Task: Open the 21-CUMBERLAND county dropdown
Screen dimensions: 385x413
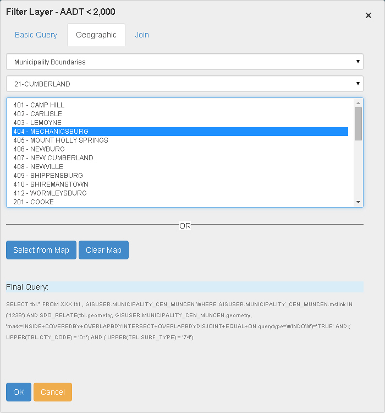Action: [x=184, y=84]
